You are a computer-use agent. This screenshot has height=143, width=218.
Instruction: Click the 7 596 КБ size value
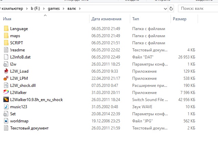pos(188,92)
